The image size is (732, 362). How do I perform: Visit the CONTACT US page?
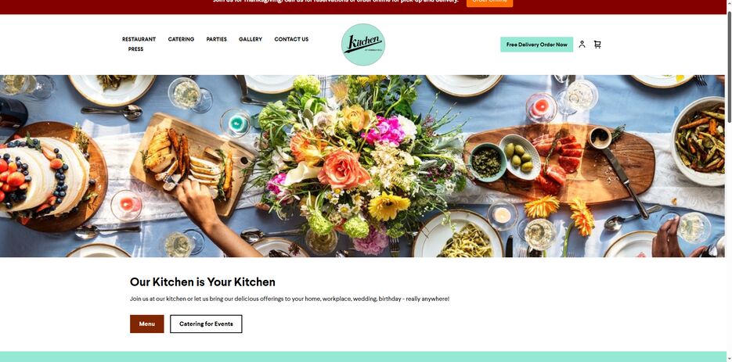click(x=291, y=39)
